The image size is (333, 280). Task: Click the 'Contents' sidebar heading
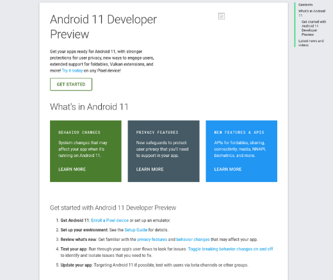point(305,4)
